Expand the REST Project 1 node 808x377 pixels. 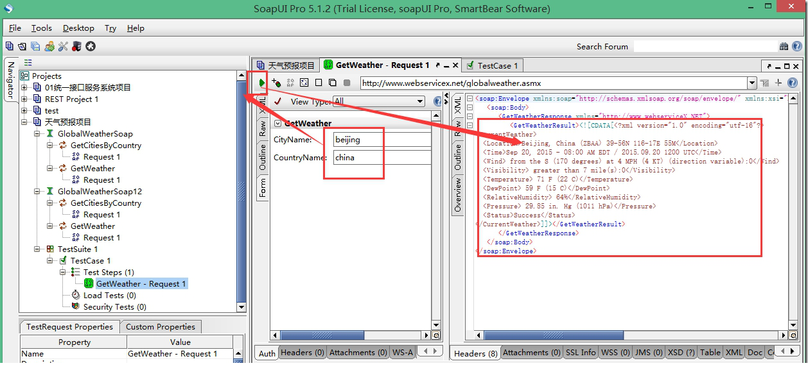(24, 99)
